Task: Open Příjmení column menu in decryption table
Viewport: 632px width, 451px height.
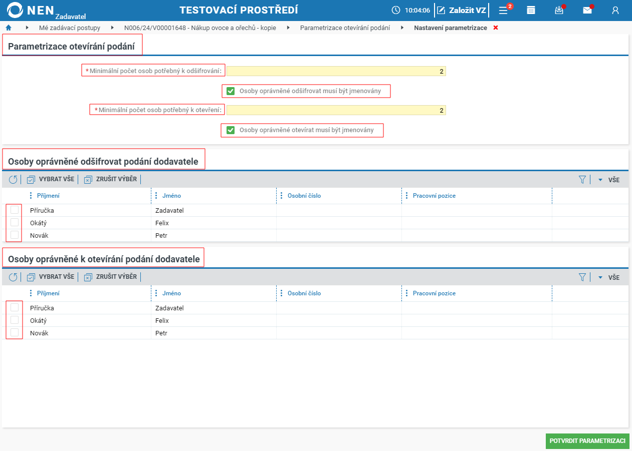Action: 31,196
